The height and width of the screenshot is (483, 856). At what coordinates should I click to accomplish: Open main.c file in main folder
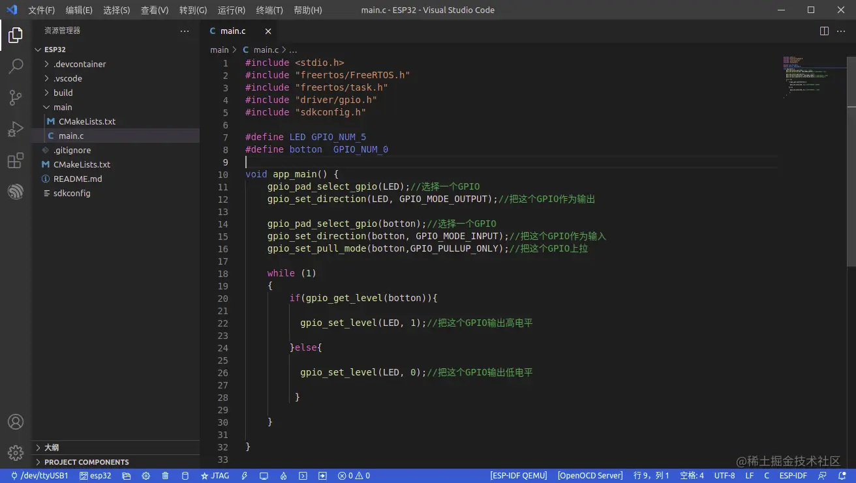click(115, 136)
